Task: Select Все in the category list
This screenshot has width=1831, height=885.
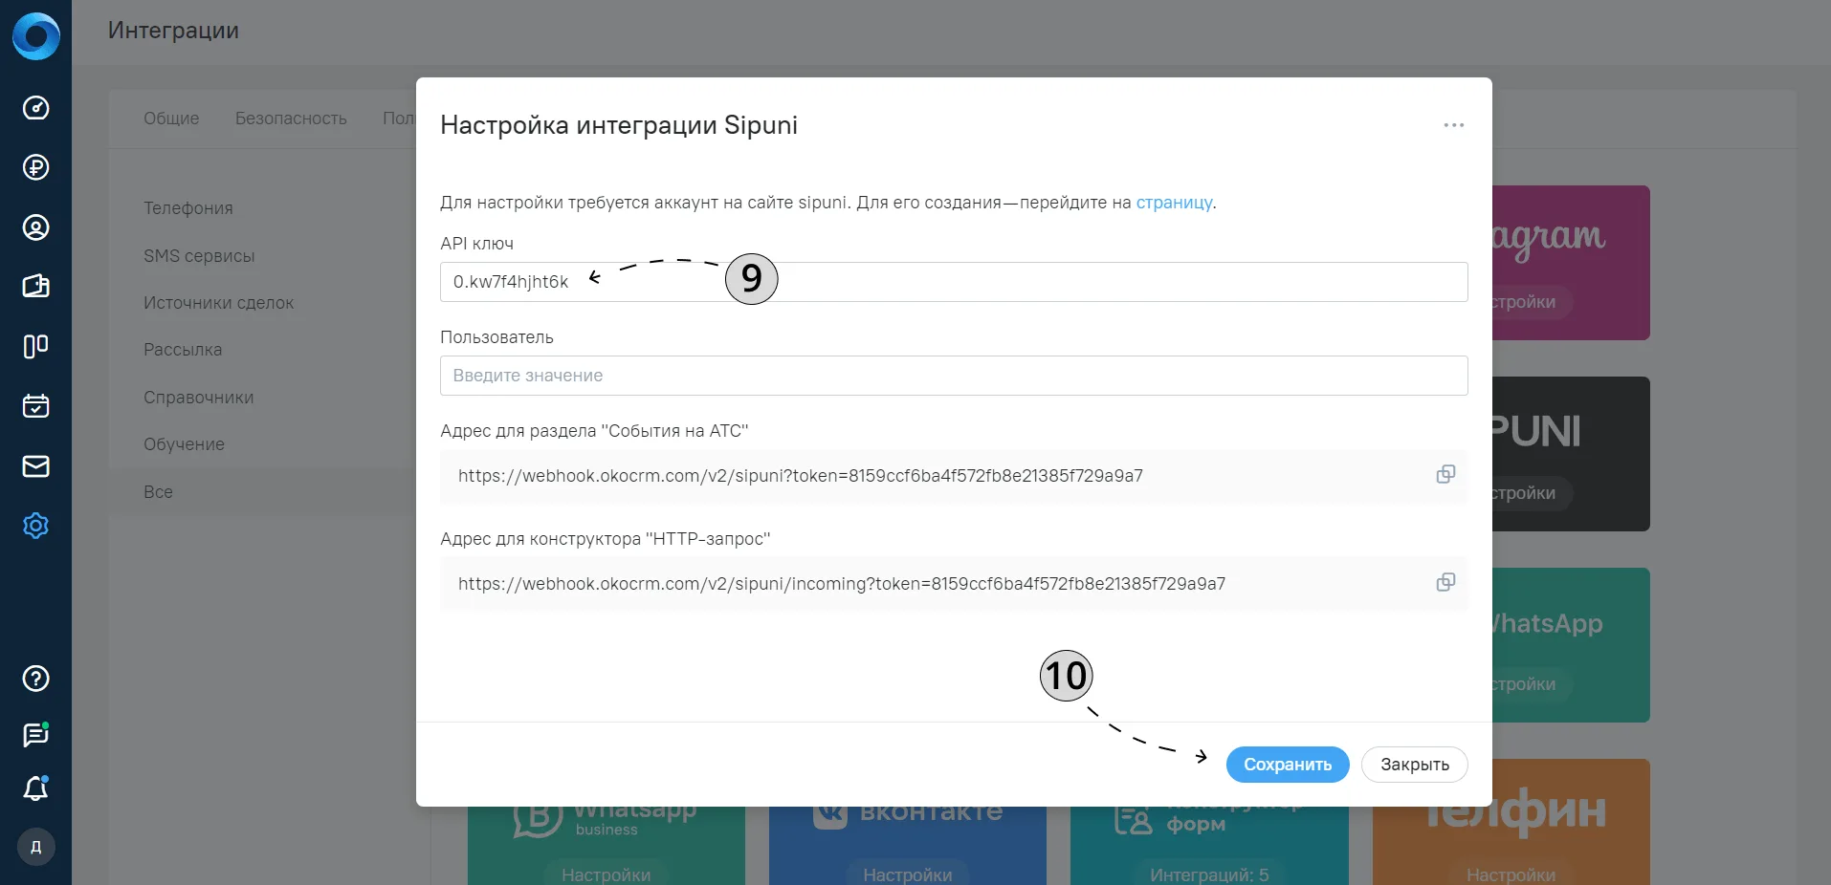Action: (158, 492)
